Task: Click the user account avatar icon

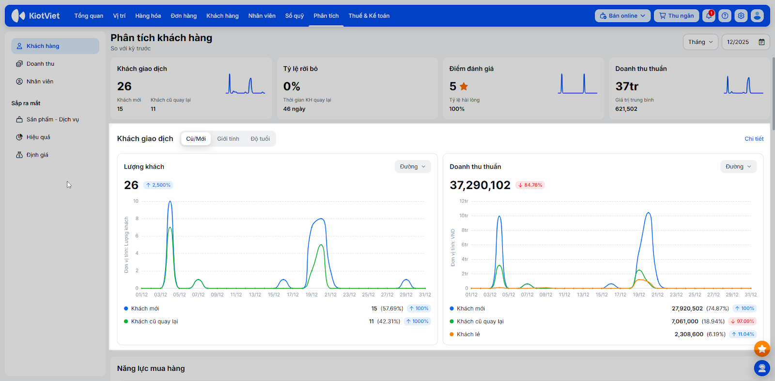Action: (x=757, y=16)
